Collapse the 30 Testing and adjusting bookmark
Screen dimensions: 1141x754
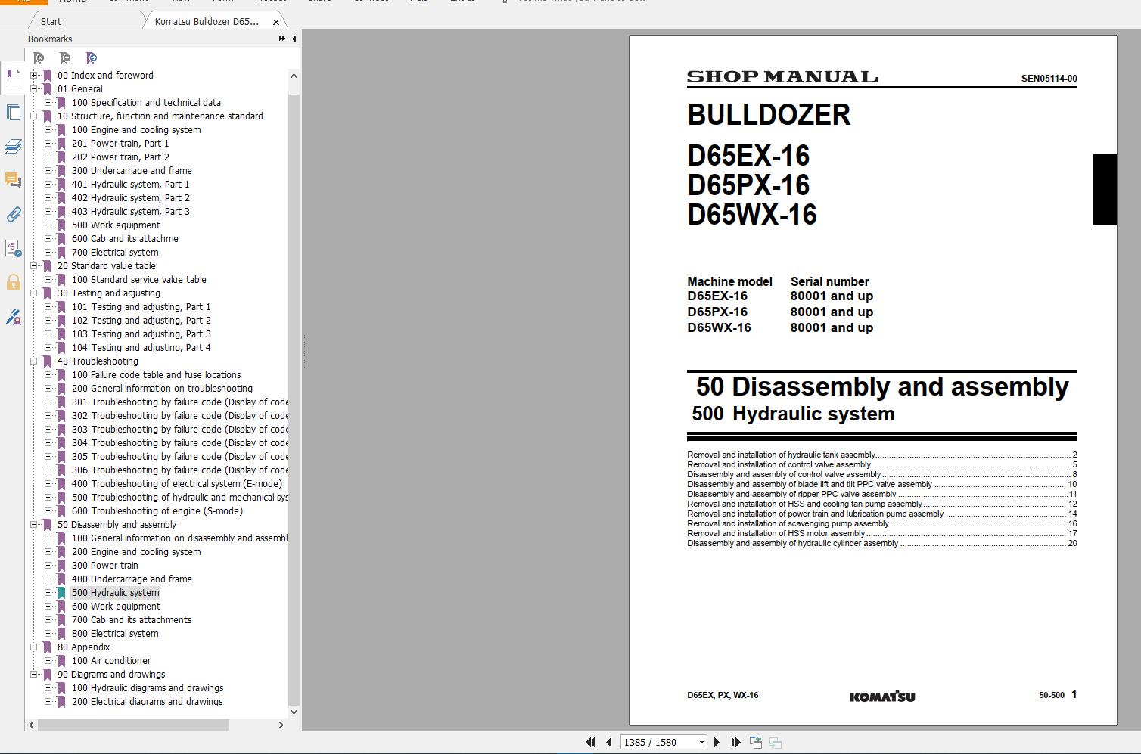[x=33, y=293]
